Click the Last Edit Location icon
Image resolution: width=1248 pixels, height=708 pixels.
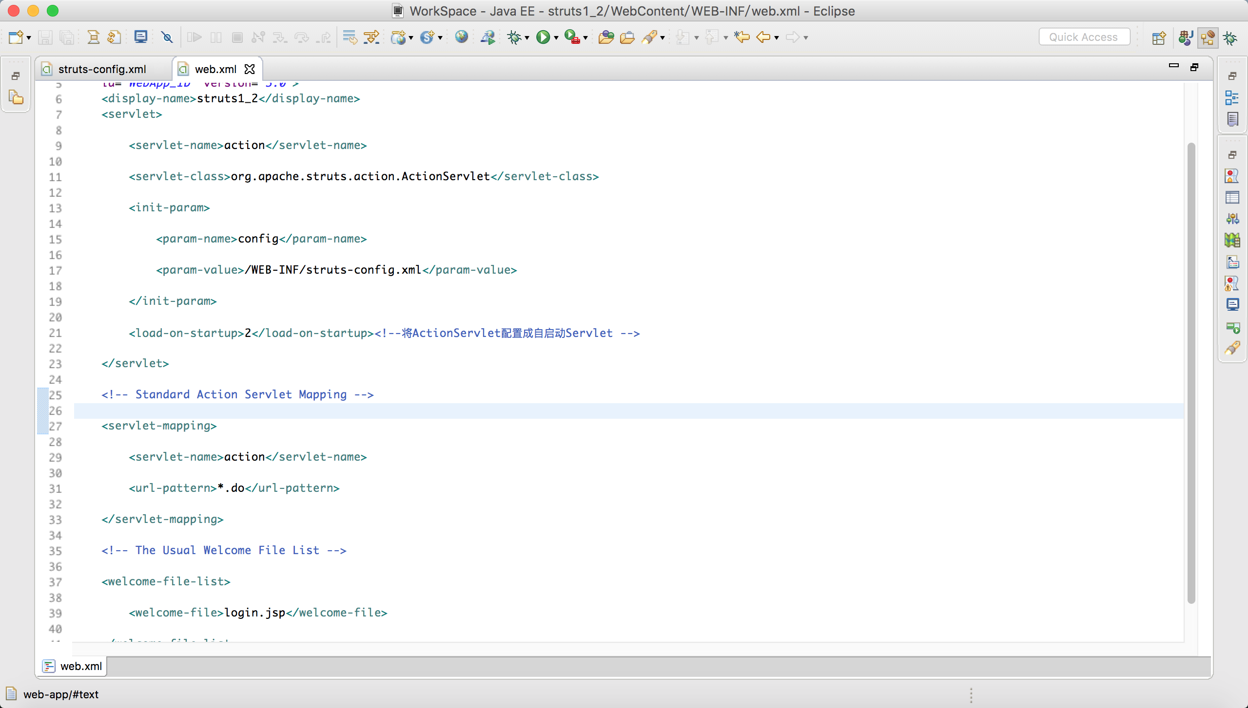pyautogui.click(x=742, y=37)
